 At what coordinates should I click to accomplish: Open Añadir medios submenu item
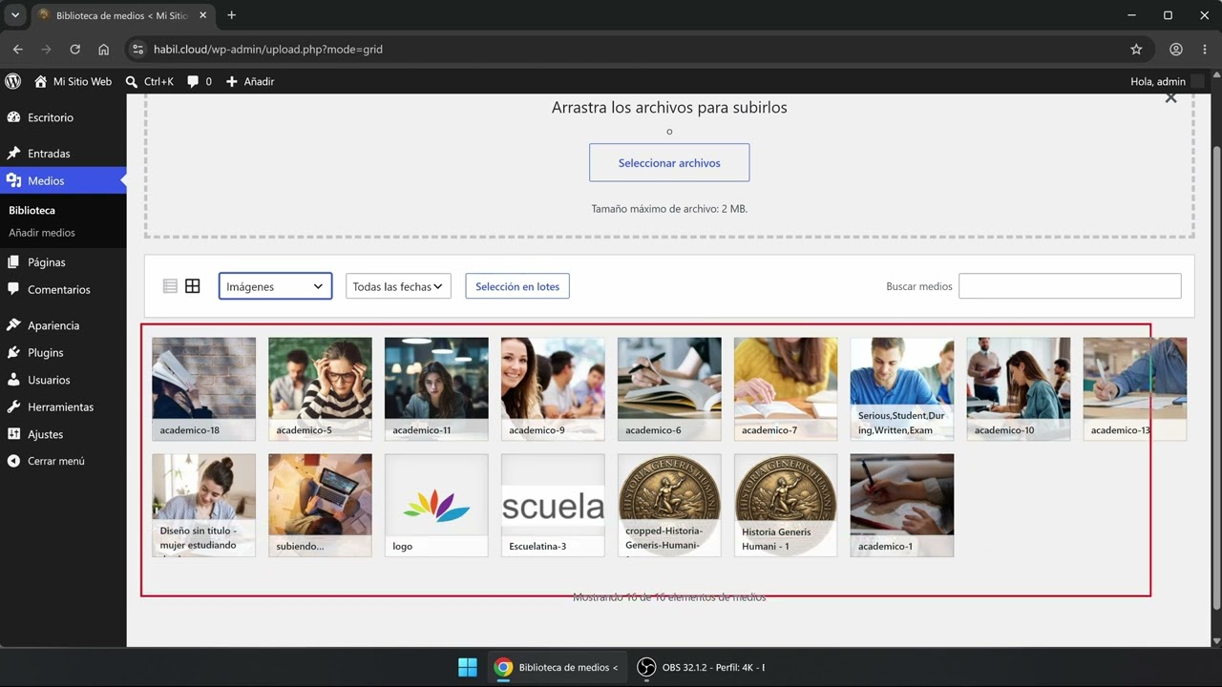click(42, 233)
